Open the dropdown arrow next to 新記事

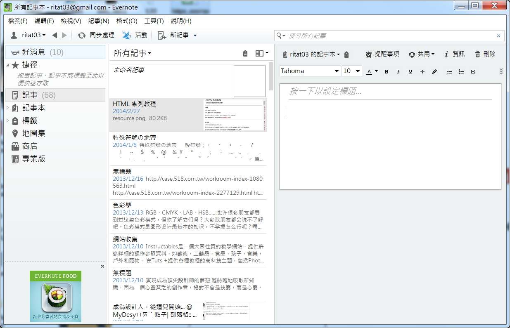[x=195, y=35]
